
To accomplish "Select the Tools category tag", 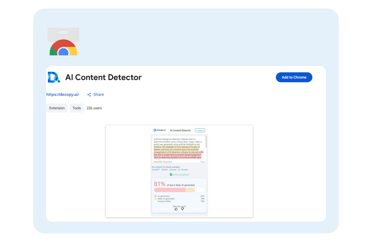I will [77, 108].
